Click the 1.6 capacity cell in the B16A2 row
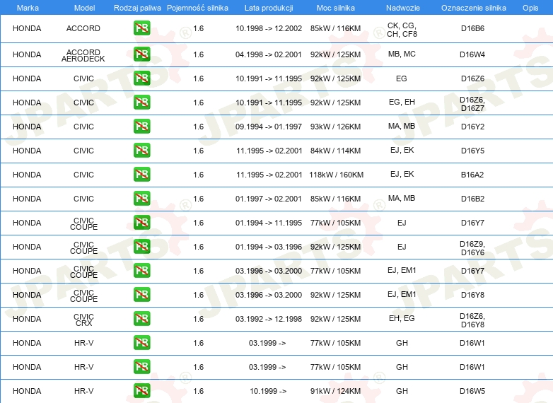The height and width of the screenshot is (403, 553). click(x=198, y=175)
